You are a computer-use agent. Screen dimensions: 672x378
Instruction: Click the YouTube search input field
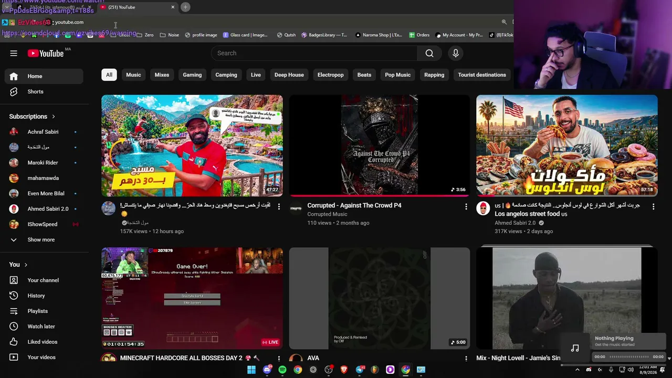click(314, 53)
